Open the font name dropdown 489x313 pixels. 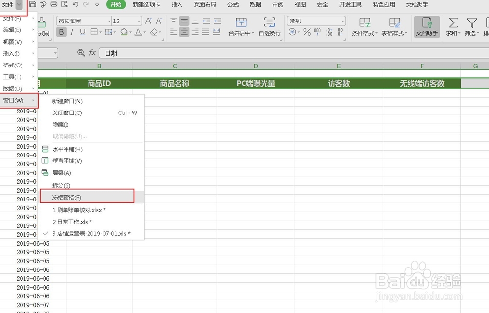coord(109,21)
